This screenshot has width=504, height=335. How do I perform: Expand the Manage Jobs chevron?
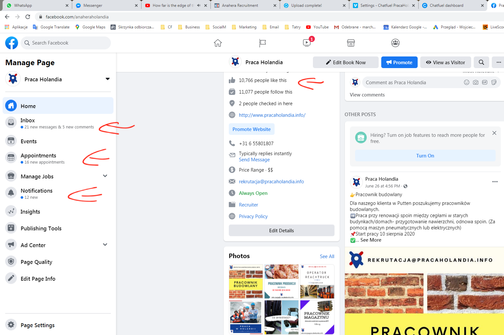(105, 176)
